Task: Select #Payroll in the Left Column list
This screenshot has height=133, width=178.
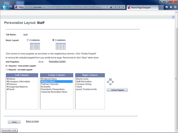Action: click(x=11, y=89)
